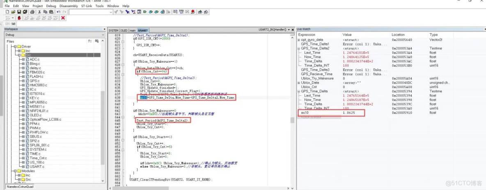
Task: Collapse the Driver folder tree node
Action: coord(14,47)
